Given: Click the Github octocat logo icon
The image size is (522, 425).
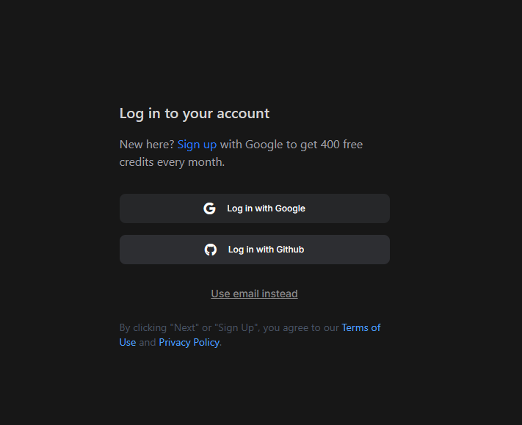Looking at the screenshot, I should [x=211, y=250].
